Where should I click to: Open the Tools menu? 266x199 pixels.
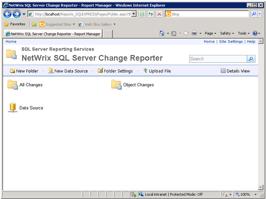tap(244, 33)
